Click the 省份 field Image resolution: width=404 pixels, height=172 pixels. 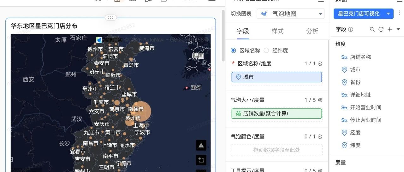tap(355, 82)
